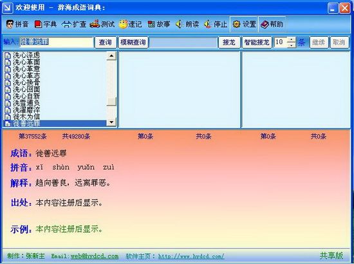Click the idiom list scroll-up arrow
Image resolution: width=354 pixels, height=264 pixels.
[111, 56]
